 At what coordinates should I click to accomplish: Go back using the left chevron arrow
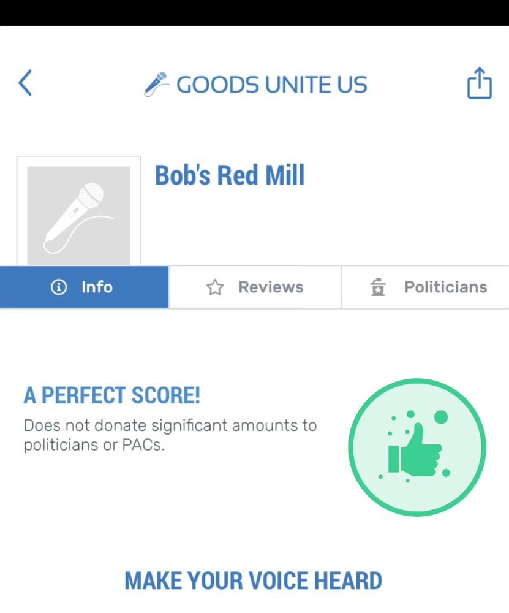coord(25,83)
